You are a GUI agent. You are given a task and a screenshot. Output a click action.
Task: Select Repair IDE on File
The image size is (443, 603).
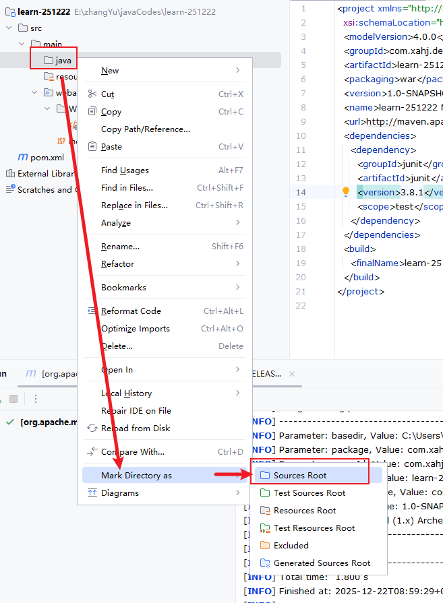coord(165,411)
